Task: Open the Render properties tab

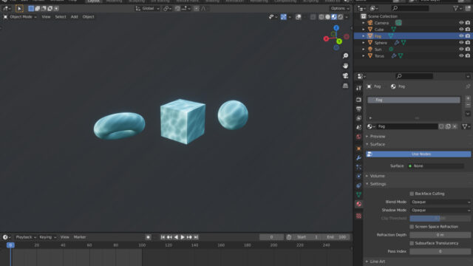Action: (358, 100)
